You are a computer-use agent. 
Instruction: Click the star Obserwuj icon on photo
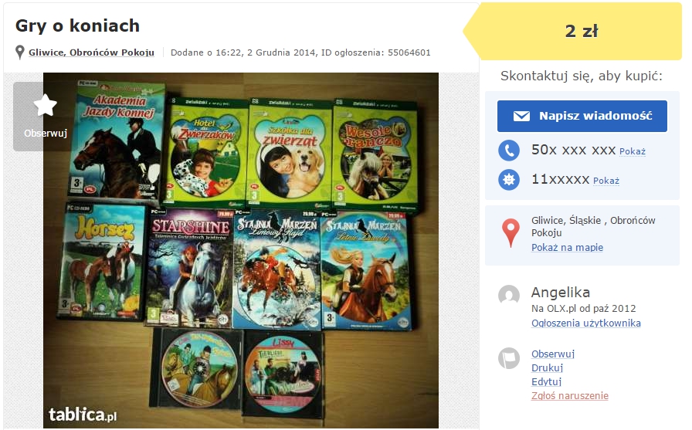[45, 106]
